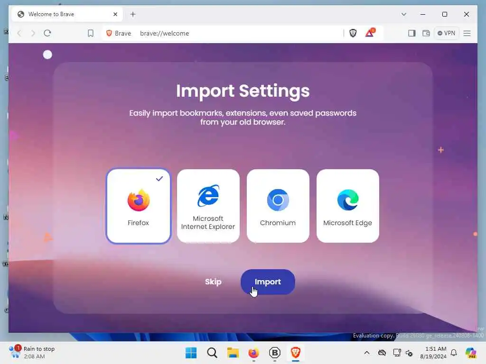Open Brave Rewards triangle icon
This screenshot has height=364, width=486.
(370, 33)
